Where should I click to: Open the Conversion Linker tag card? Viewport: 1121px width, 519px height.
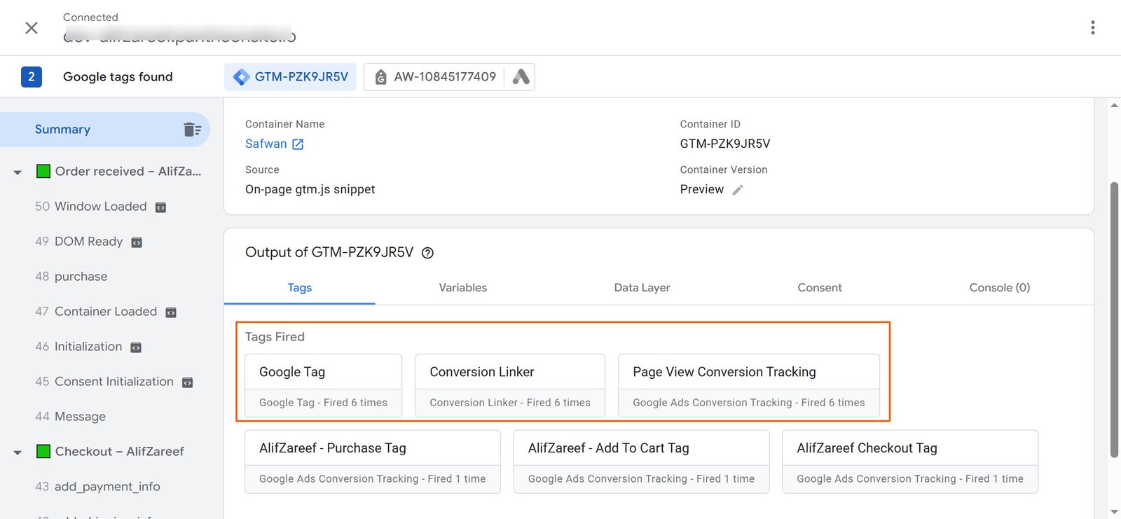[x=510, y=386]
